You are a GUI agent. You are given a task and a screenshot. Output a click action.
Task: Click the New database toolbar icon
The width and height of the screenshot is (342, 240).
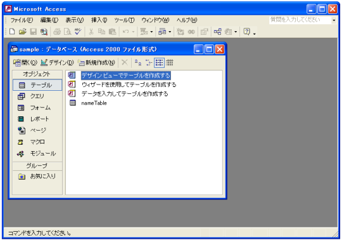click(12, 32)
